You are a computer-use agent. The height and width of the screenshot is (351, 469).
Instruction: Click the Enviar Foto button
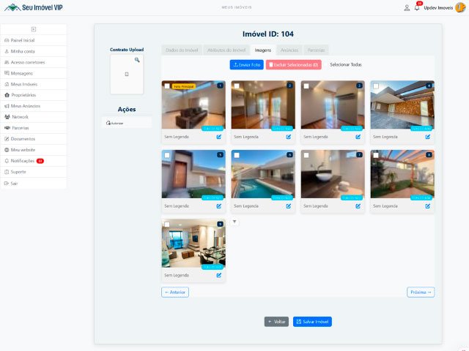point(246,64)
